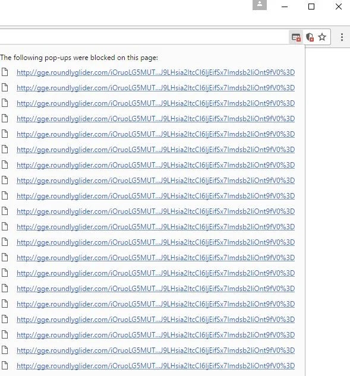This screenshot has width=350, height=376.
Task: Minimize the Chrome window
Action: (x=285, y=7)
